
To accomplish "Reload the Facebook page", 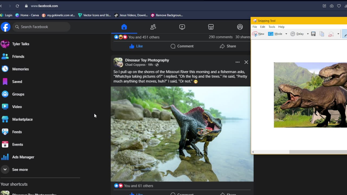I will tap(17, 6).
